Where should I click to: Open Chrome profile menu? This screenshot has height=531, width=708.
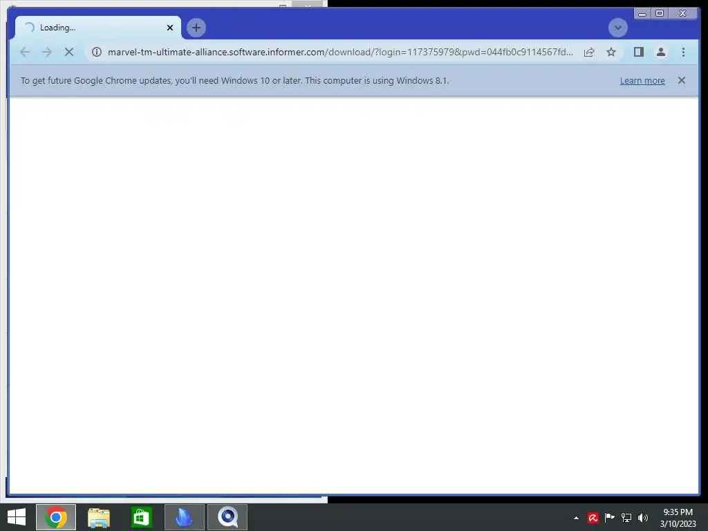click(x=660, y=52)
